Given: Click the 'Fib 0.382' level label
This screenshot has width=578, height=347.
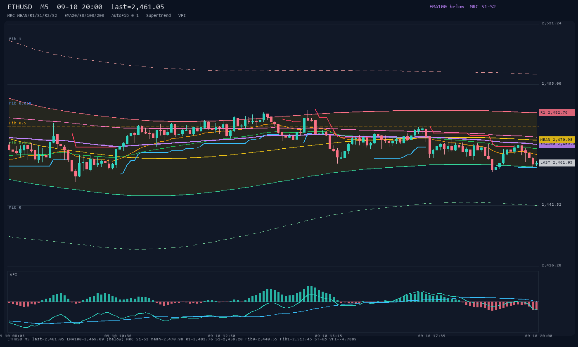Looking at the screenshot, I should [20, 143].
